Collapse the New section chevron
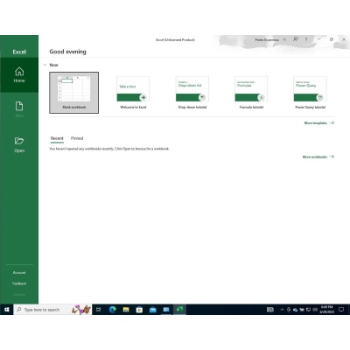 pyautogui.click(x=45, y=65)
